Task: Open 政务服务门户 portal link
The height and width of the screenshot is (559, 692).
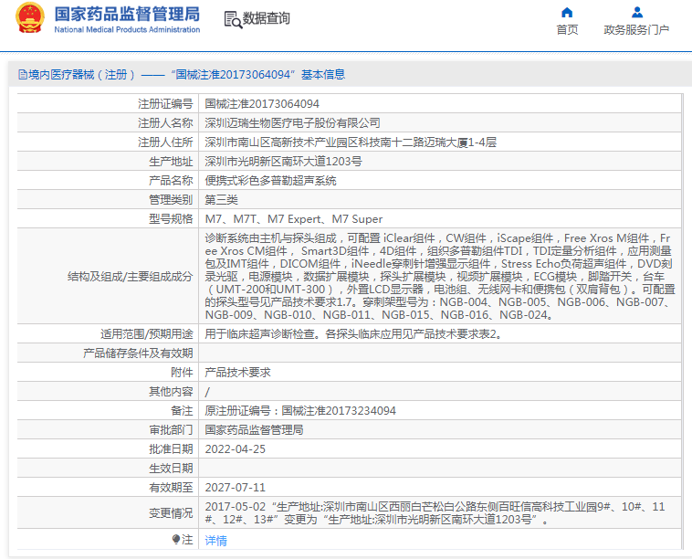Action: (x=636, y=30)
